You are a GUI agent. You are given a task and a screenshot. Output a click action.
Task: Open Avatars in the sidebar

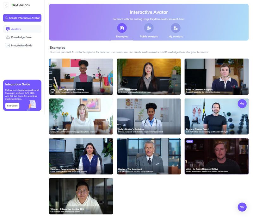tap(22, 29)
